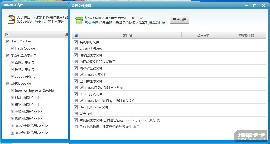Uncheck Internet Explorer Cookie checkbox
This screenshot has width=270, height=144.
coord(12,91)
